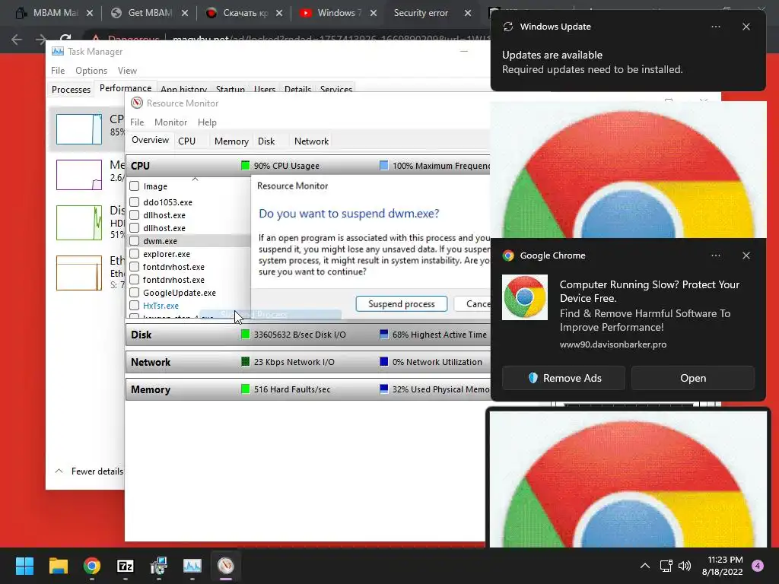Open the volume tray icon

click(x=685, y=566)
